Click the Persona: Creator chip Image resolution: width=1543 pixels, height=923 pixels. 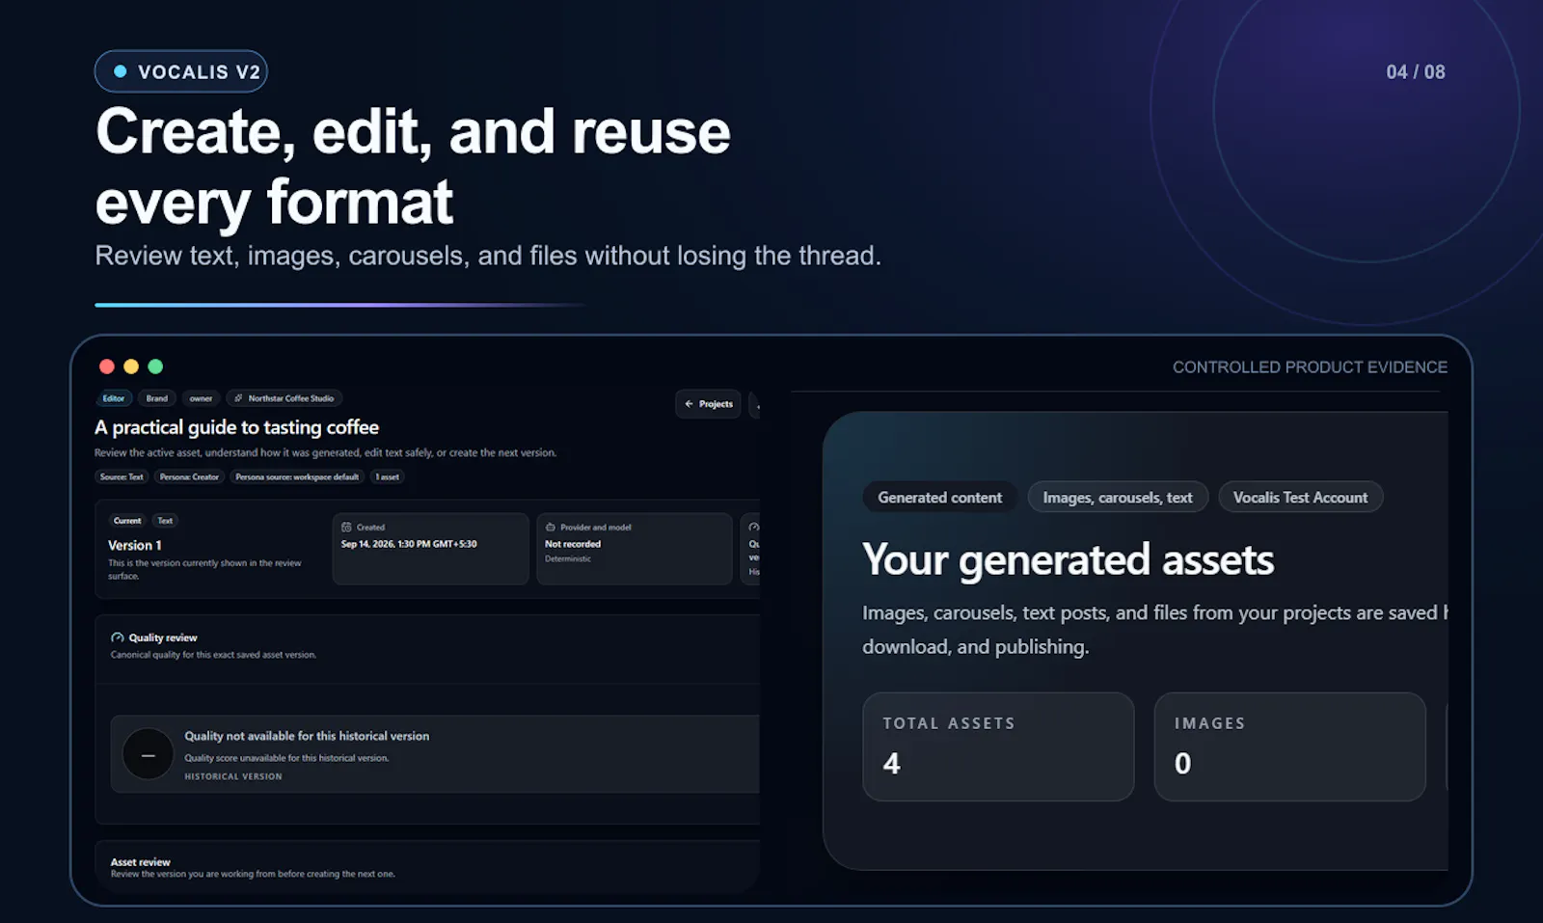tap(190, 476)
